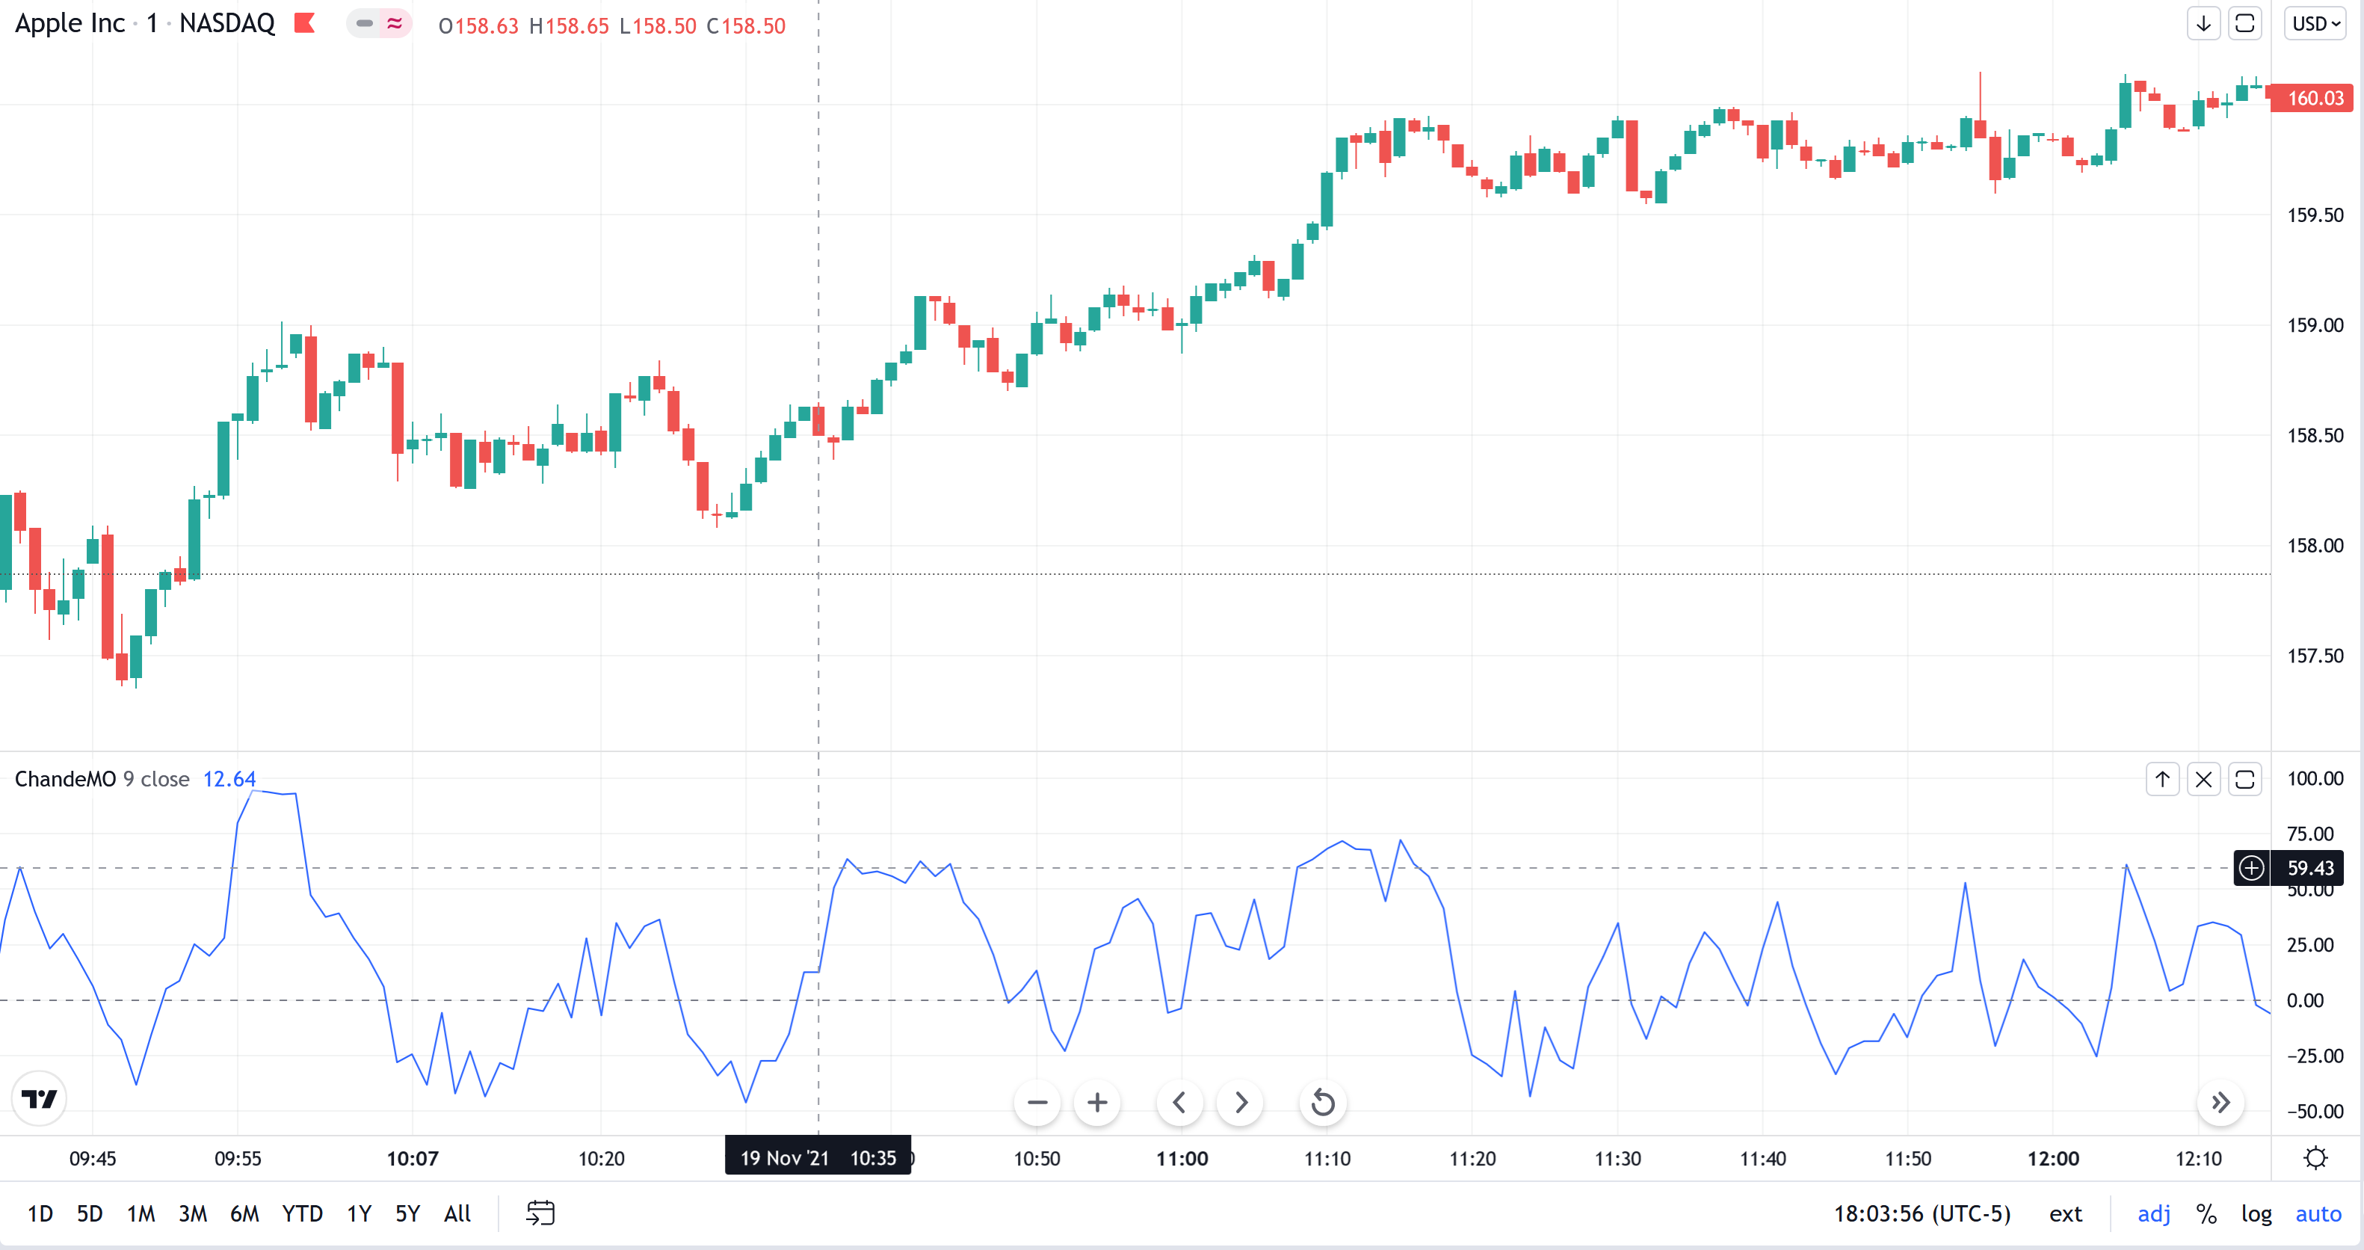Click the 11:00 time axis label

(x=1182, y=1158)
